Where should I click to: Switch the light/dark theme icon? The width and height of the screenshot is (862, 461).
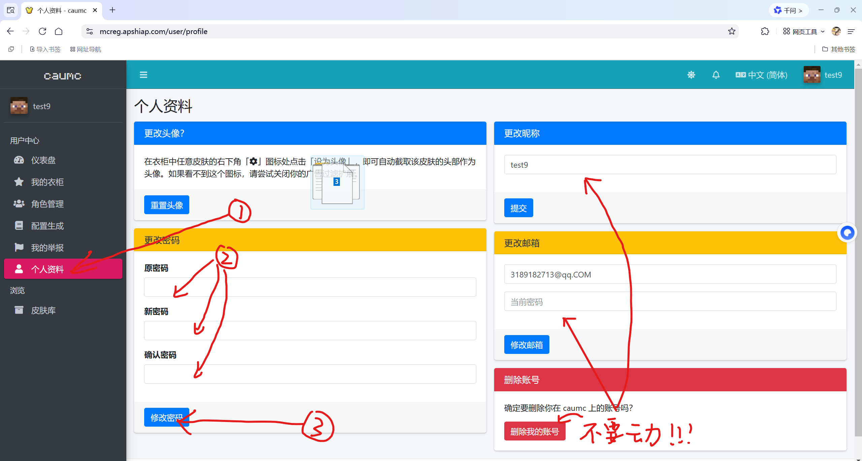691,75
